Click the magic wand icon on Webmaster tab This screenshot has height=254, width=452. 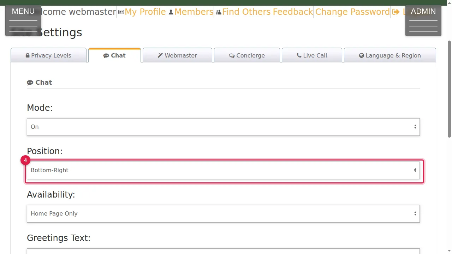tap(160, 55)
